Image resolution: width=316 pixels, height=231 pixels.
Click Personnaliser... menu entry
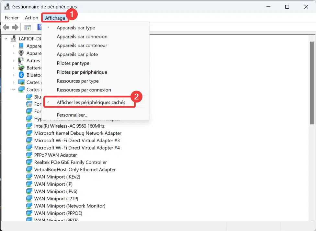tap(72, 115)
